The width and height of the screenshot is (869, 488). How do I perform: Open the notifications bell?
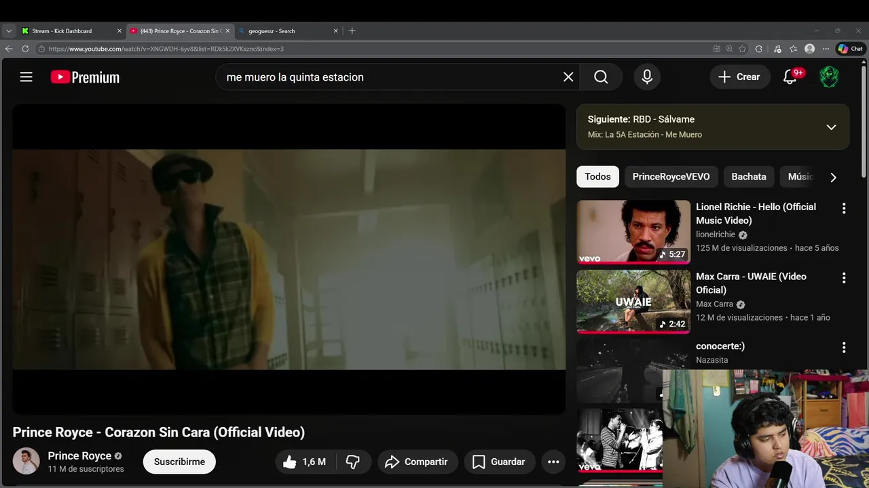click(790, 77)
